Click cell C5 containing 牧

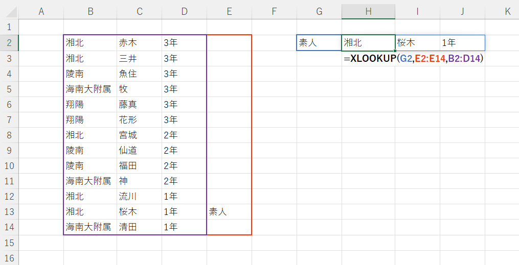[140, 89]
